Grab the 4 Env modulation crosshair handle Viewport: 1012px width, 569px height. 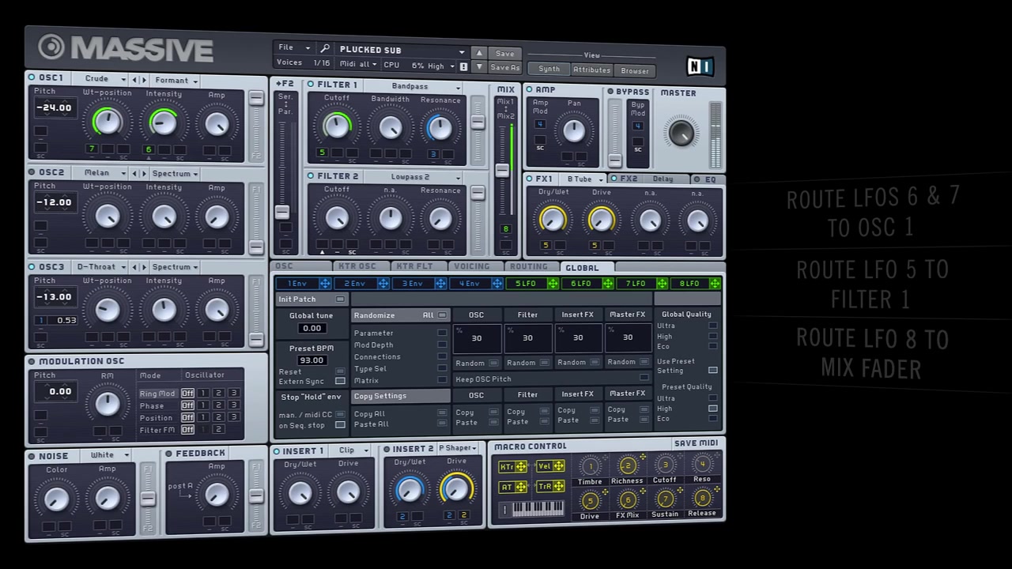click(x=497, y=284)
